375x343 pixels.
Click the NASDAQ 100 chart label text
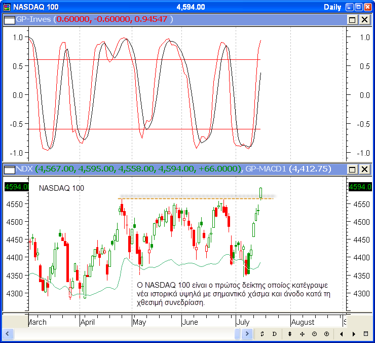click(61, 188)
